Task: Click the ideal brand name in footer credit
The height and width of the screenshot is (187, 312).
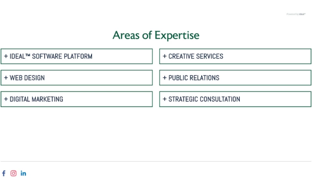Action: coord(302,14)
